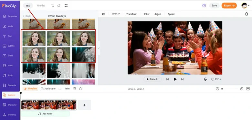Undo the last action
Screen dimensions: 252x120
point(53,5)
